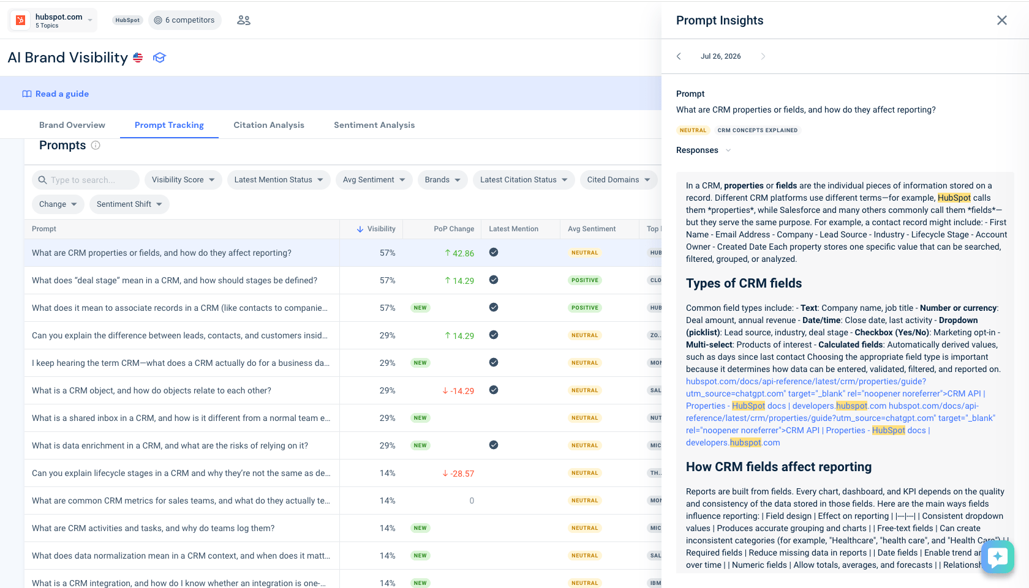Open the Citation Analysis tab
Image resolution: width=1029 pixels, height=588 pixels.
click(269, 125)
